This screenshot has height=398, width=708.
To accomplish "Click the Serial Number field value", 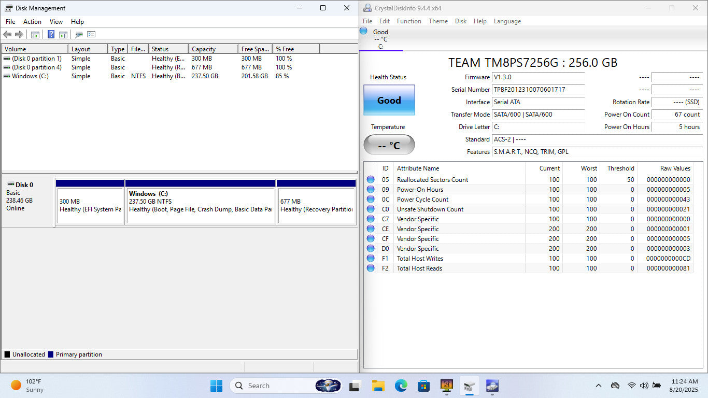I will coord(539,90).
